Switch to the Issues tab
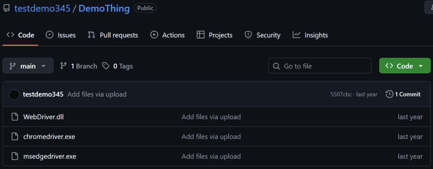This screenshot has width=433, height=169. coord(60,35)
